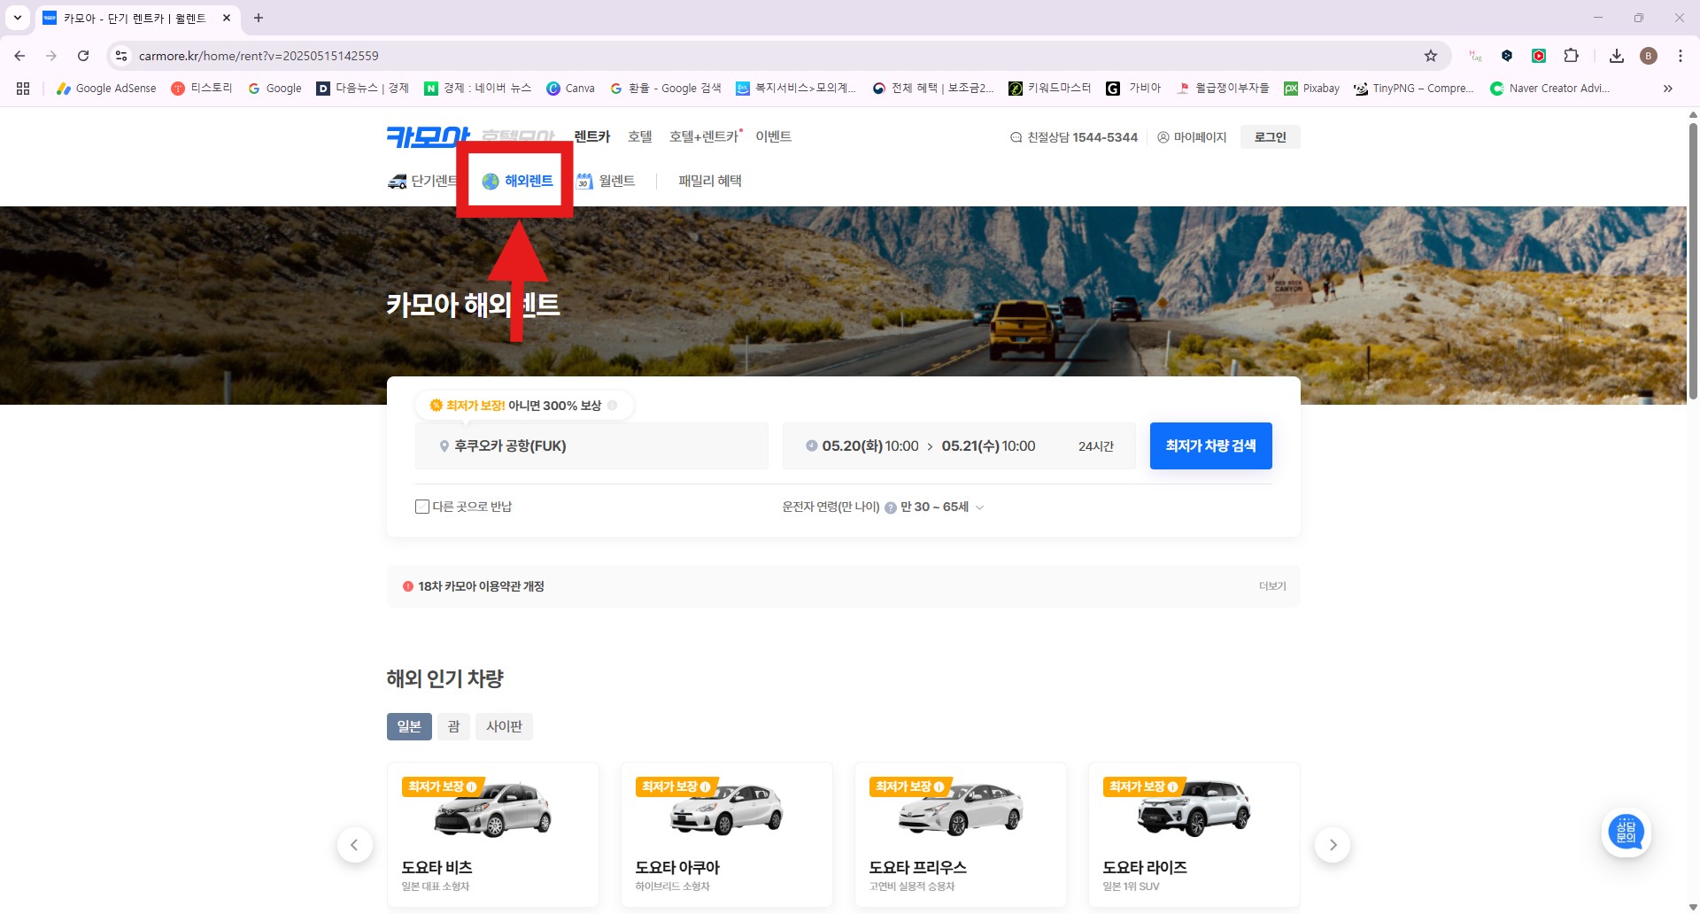Image resolution: width=1700 pixels, height=914 pixels.
Task: Switch to the 호텔 menu item
Action: tap(640, 136)
